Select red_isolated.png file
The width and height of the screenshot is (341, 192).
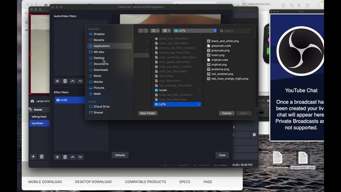pos(222,74)
